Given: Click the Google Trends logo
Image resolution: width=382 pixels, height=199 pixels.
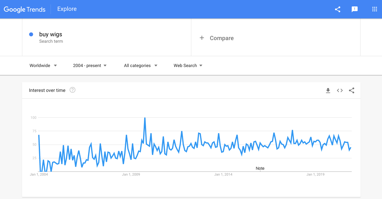Looking at the screenshot, I should (25, 9).
